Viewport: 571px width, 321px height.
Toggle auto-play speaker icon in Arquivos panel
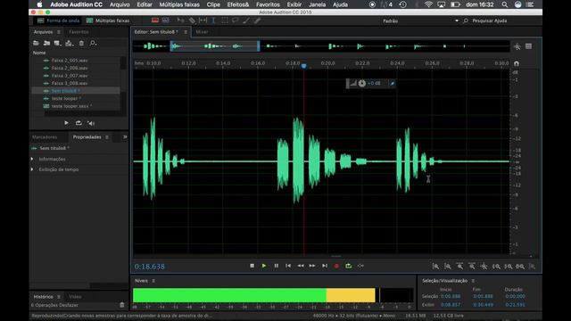[91, 123]
